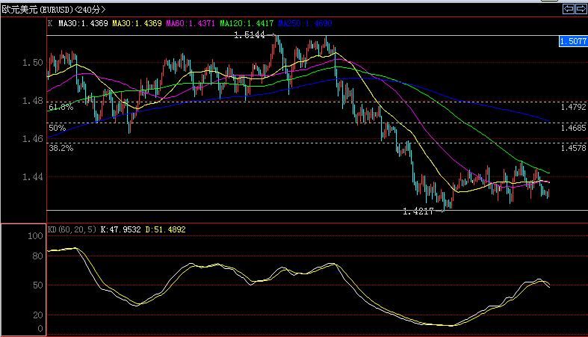This screenshot has width=588, height=337.
Task: Click the KD(60,20,5) indicator name
Action: pyautogui.click(x=72, y=229)
